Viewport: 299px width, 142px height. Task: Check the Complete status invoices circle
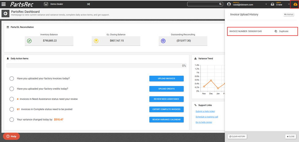pos(12,109)
